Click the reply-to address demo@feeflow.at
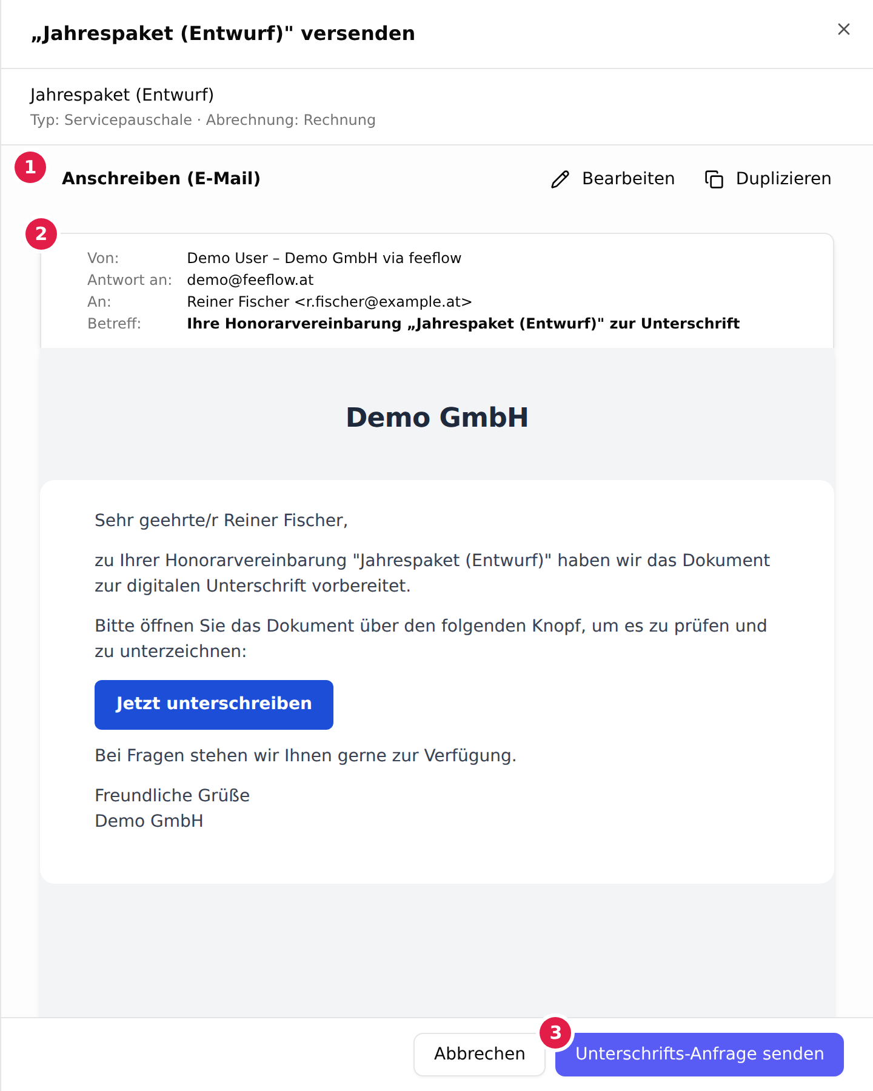 250,280
